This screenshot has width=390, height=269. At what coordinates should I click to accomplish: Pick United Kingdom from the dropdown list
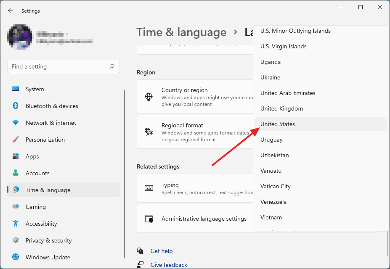tap(281, 108)
